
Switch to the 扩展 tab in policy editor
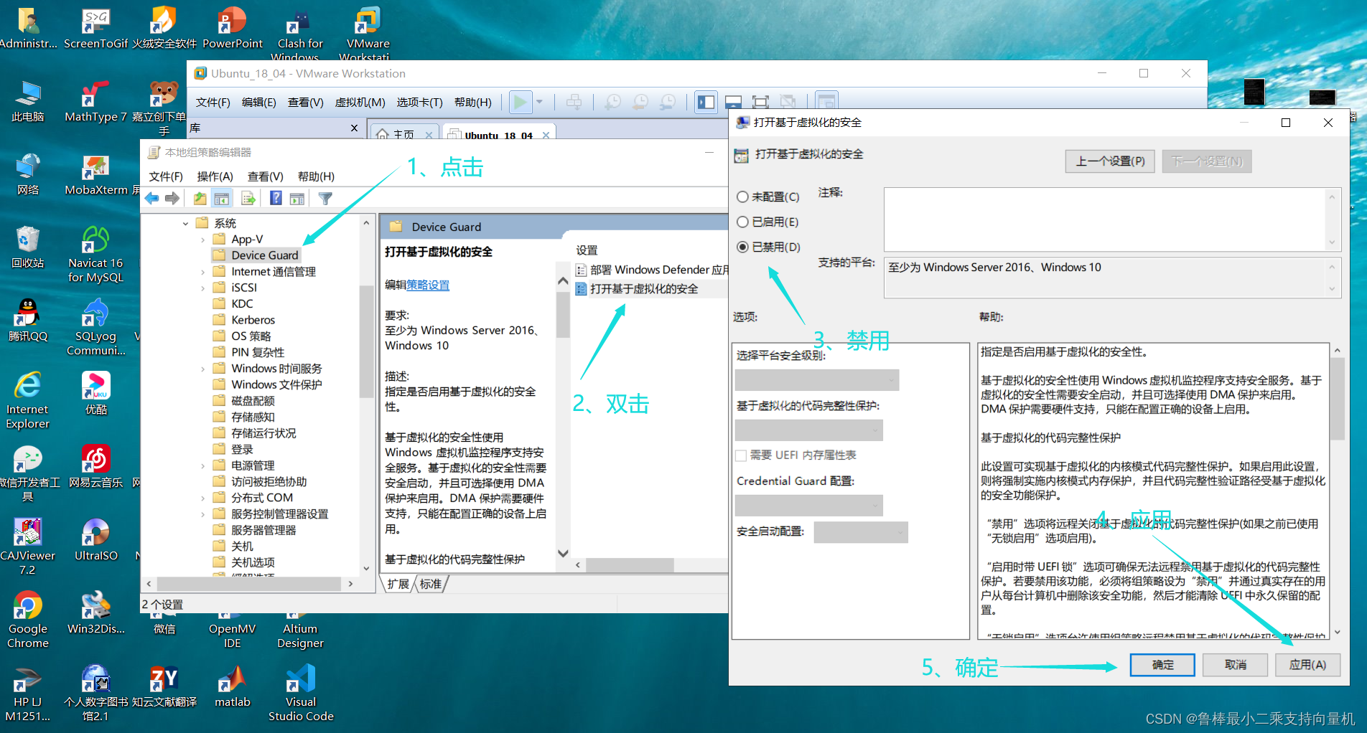point(398,584)
